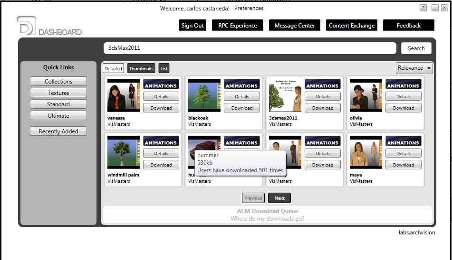The width and height of the screenshot is (452, 260).
Task: Click the ANIMATIONS badge on vanessa card
Action: pos(161,84)
